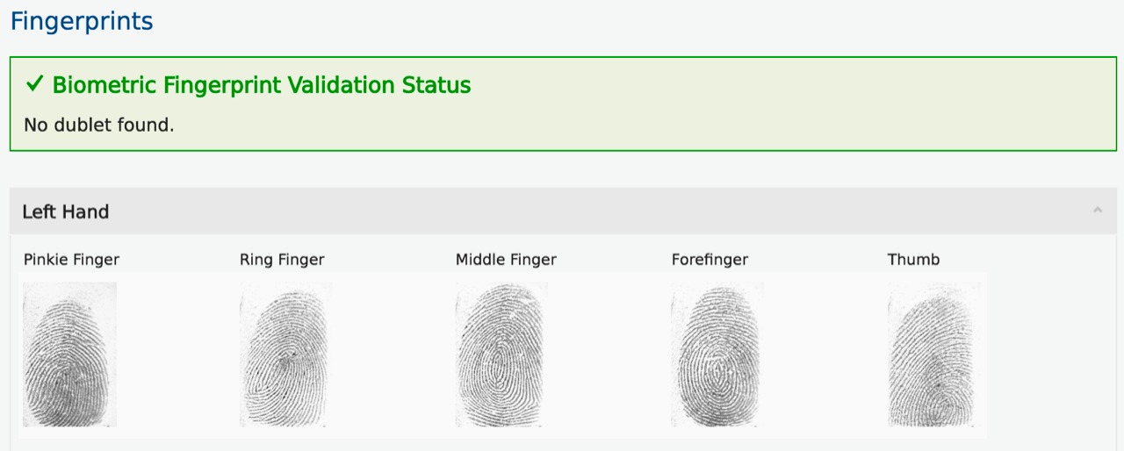Click the Ring Finger label

[282, 260]
